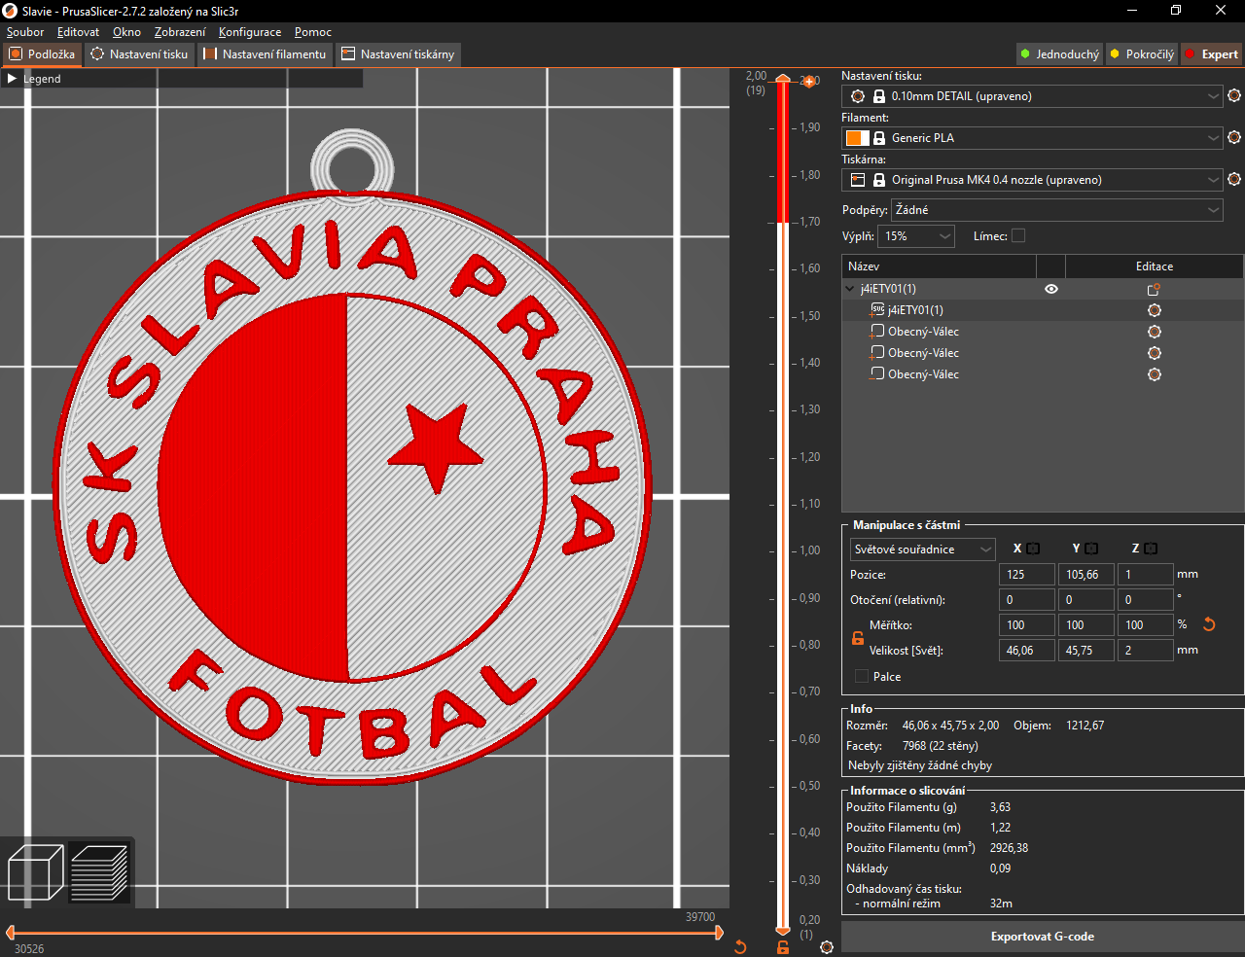The height and width of the screenshot is (957, 1245).
Task: Hide the j4iETY01(1) object with eye toggle
Action: click(x=1050, y=289)
